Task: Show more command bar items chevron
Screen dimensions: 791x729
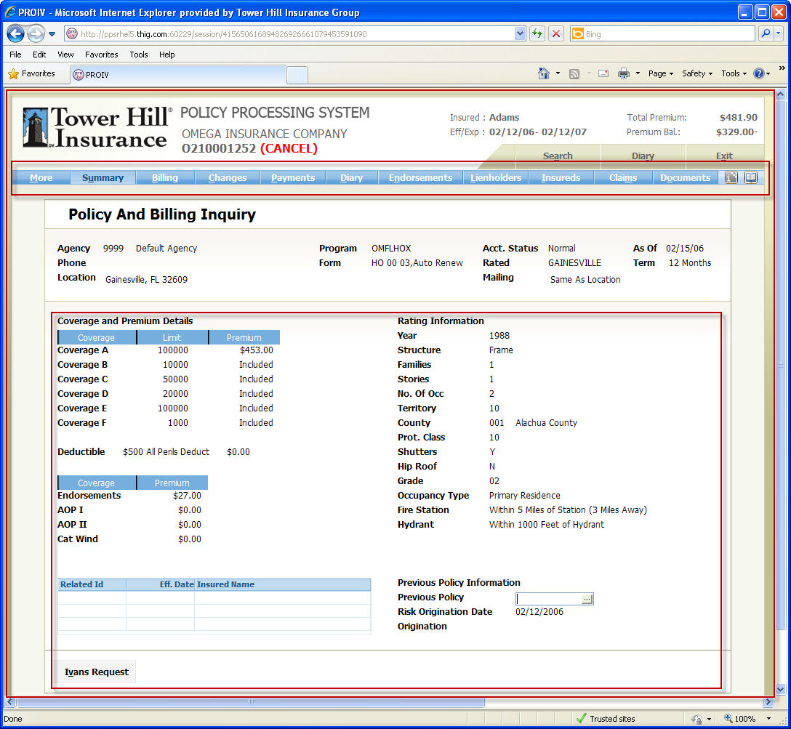Action: click(x=782, y=68)
